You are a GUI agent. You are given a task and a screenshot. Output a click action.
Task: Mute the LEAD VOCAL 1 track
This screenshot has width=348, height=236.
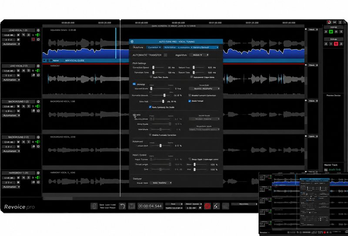[23, 35]
